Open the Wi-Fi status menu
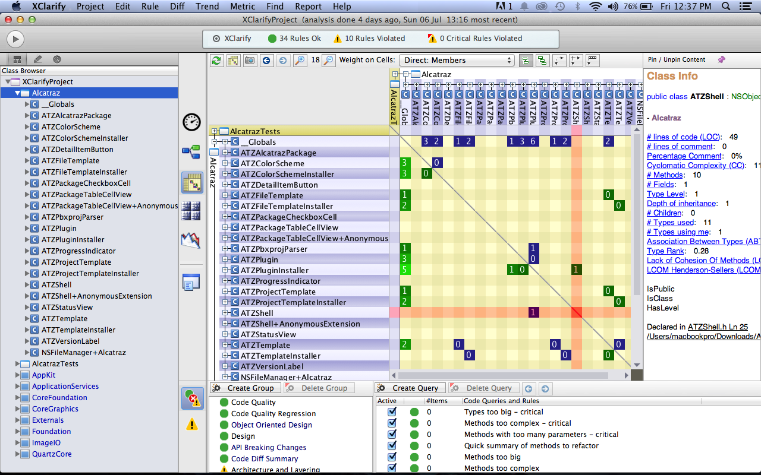Viewport: 761px width, 475px height. pos(596,7)
